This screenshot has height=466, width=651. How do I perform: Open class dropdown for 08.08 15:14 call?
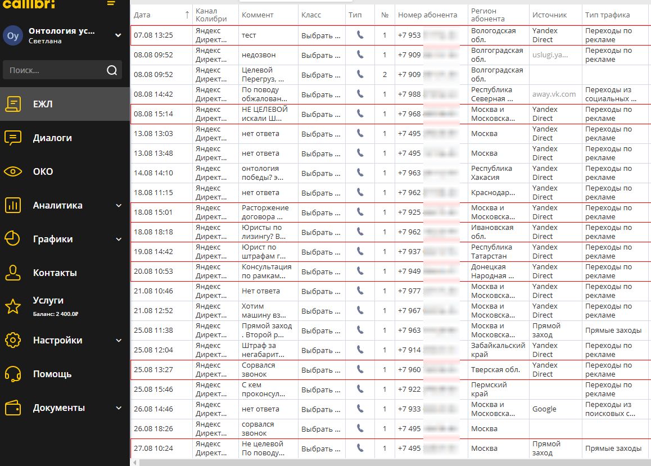320,114
